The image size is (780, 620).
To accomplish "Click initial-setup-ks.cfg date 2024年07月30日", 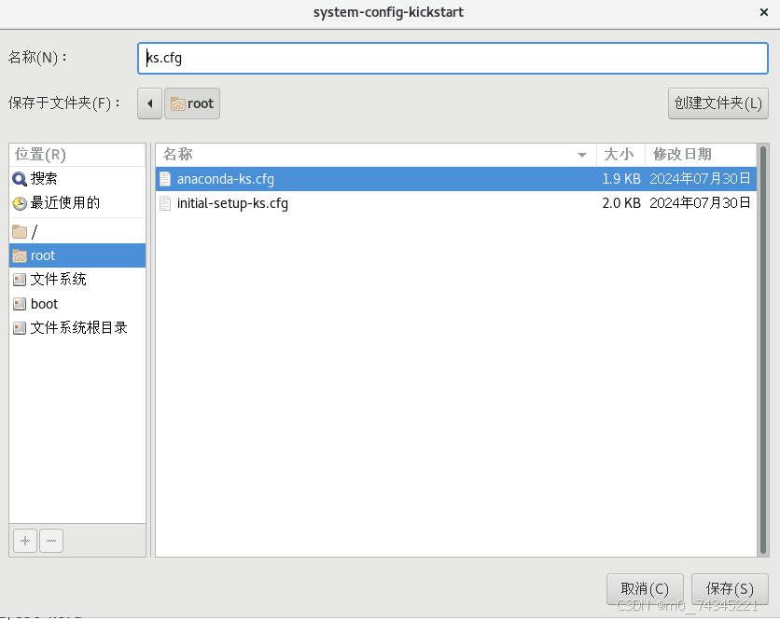I will (700, 203).
